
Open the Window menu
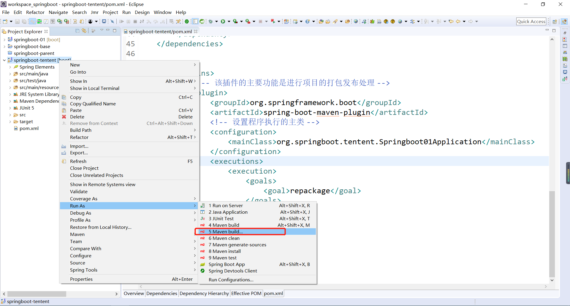point(162,12)
